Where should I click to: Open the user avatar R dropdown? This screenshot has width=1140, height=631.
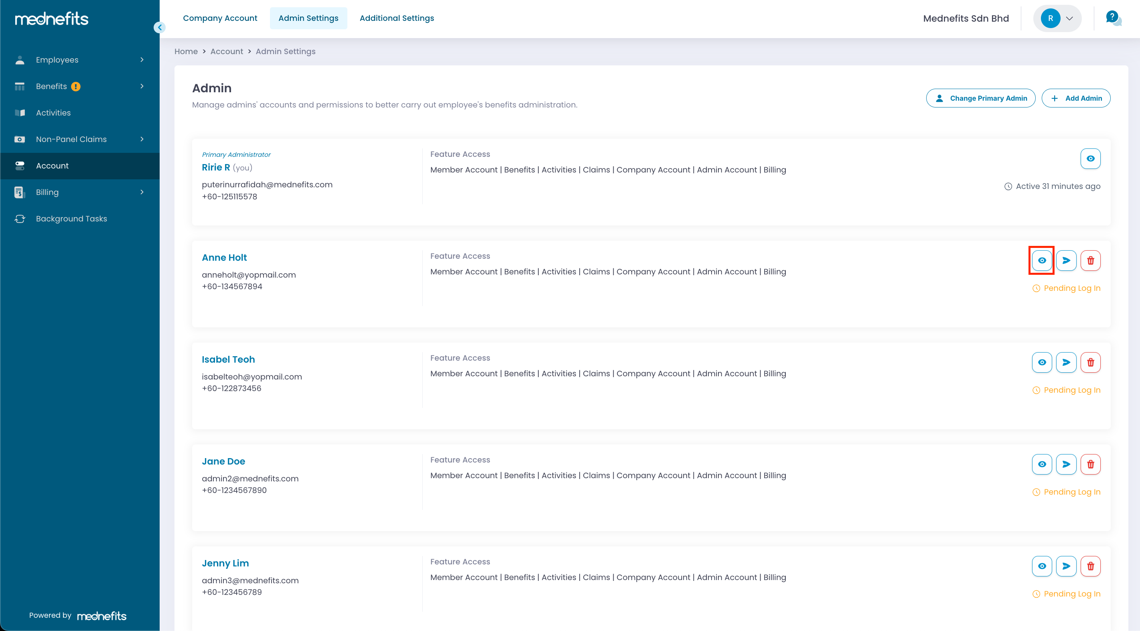pyautogui.click(x=1057, y=18)
